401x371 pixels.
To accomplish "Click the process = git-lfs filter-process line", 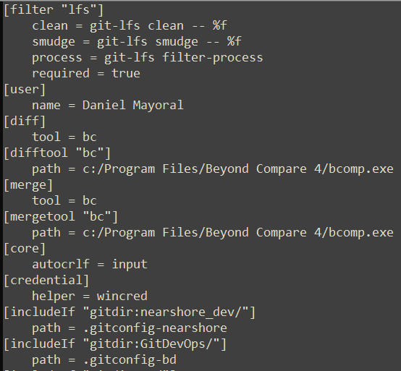I will [148, 58].
